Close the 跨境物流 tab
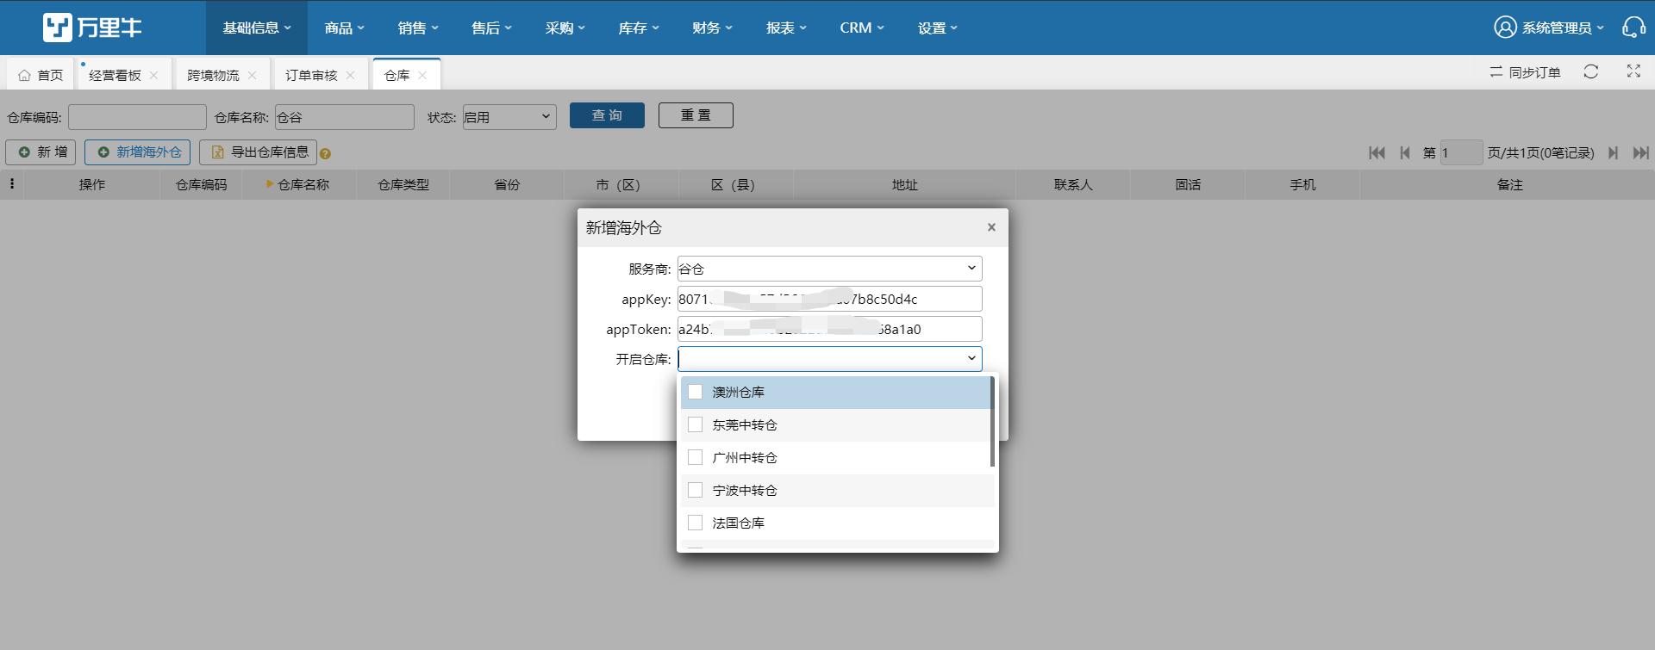Viewport: 1655px width, 650px height. pyautogui.click(x=252, y=75)
